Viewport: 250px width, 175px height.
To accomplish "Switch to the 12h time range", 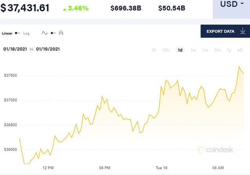I will [166, 50].
